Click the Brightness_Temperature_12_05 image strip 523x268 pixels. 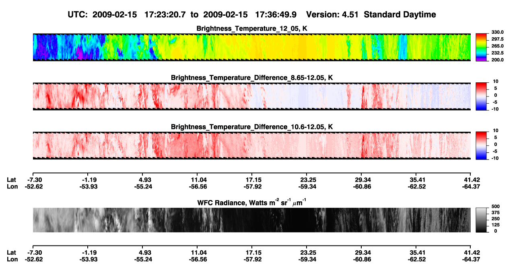251,47
